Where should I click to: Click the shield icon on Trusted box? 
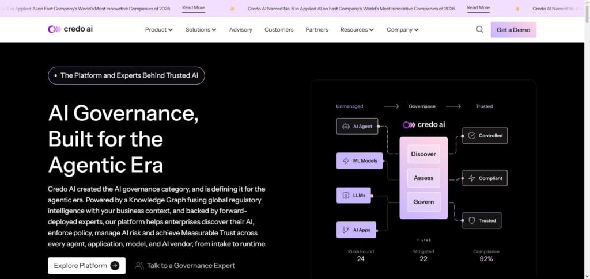[471, 221]
